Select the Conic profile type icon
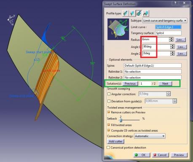This screenshot has width=193, height=162. tap(145, 13)
